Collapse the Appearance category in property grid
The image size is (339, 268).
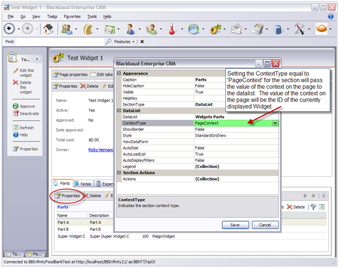[x=119, y=74]
